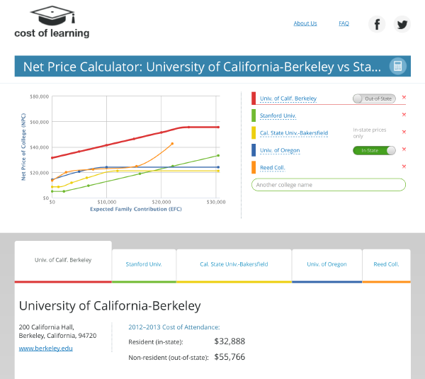This screenshot has width=425, height=379.
Task: Remove Univ. of Calif. Berkeley with red X
Action: point(404,98)
